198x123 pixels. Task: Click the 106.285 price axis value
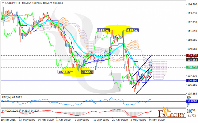(x=192, y=85)
